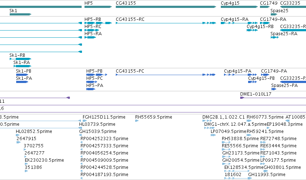Select the HP5-PB protein glyph
Screen dimensions: 306x180
coord(97,75)
